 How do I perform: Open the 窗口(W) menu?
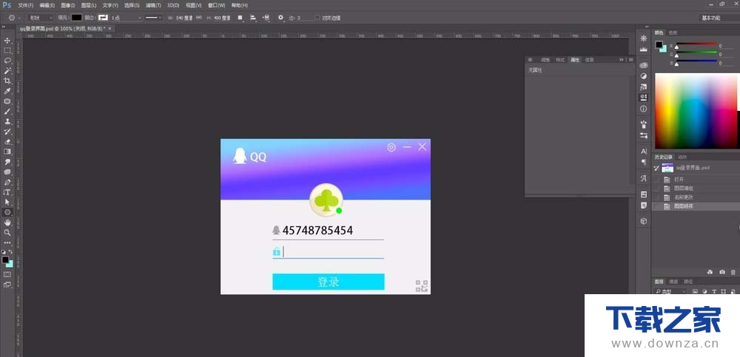pos(216,5)
